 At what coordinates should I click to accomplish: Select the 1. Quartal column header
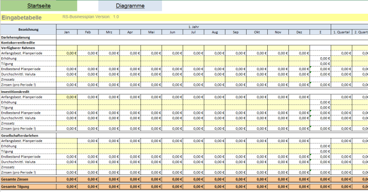[x=341, y=32]
